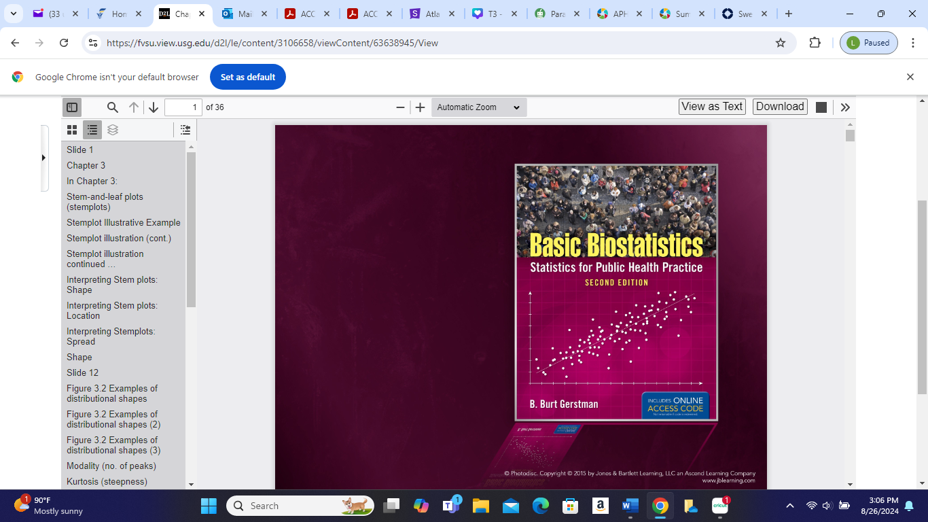Image resolution: width=928 pixels, height=522 pixels.
Task: Open a new browser tab
Action: (x=788, y=14)
